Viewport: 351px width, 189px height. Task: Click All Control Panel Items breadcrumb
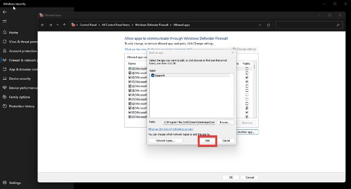116,25
